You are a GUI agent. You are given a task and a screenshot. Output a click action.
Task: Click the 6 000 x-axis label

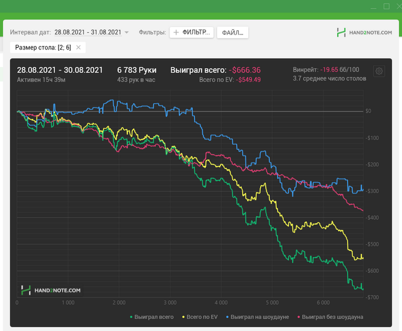coord(323,302)
